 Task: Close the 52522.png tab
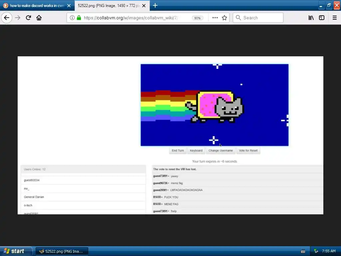[x=144, y=6]
